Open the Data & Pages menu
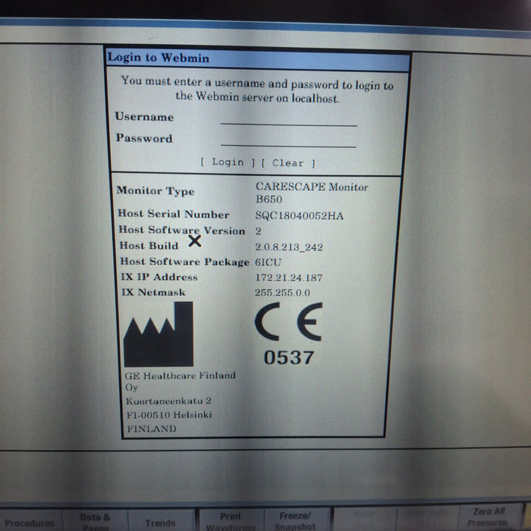This screenshot has height=531, width=531. 95,521
